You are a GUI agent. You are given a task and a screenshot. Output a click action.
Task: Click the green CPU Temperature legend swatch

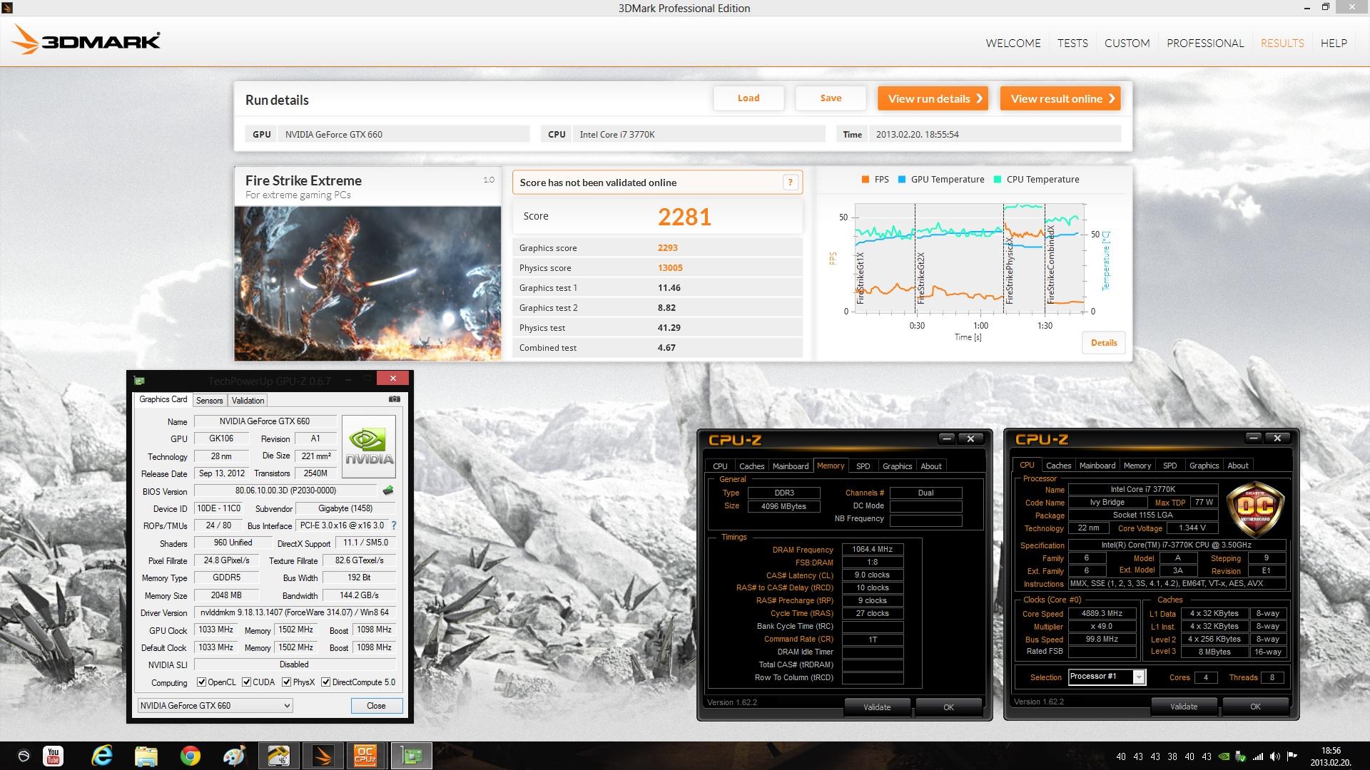(997, 180)
